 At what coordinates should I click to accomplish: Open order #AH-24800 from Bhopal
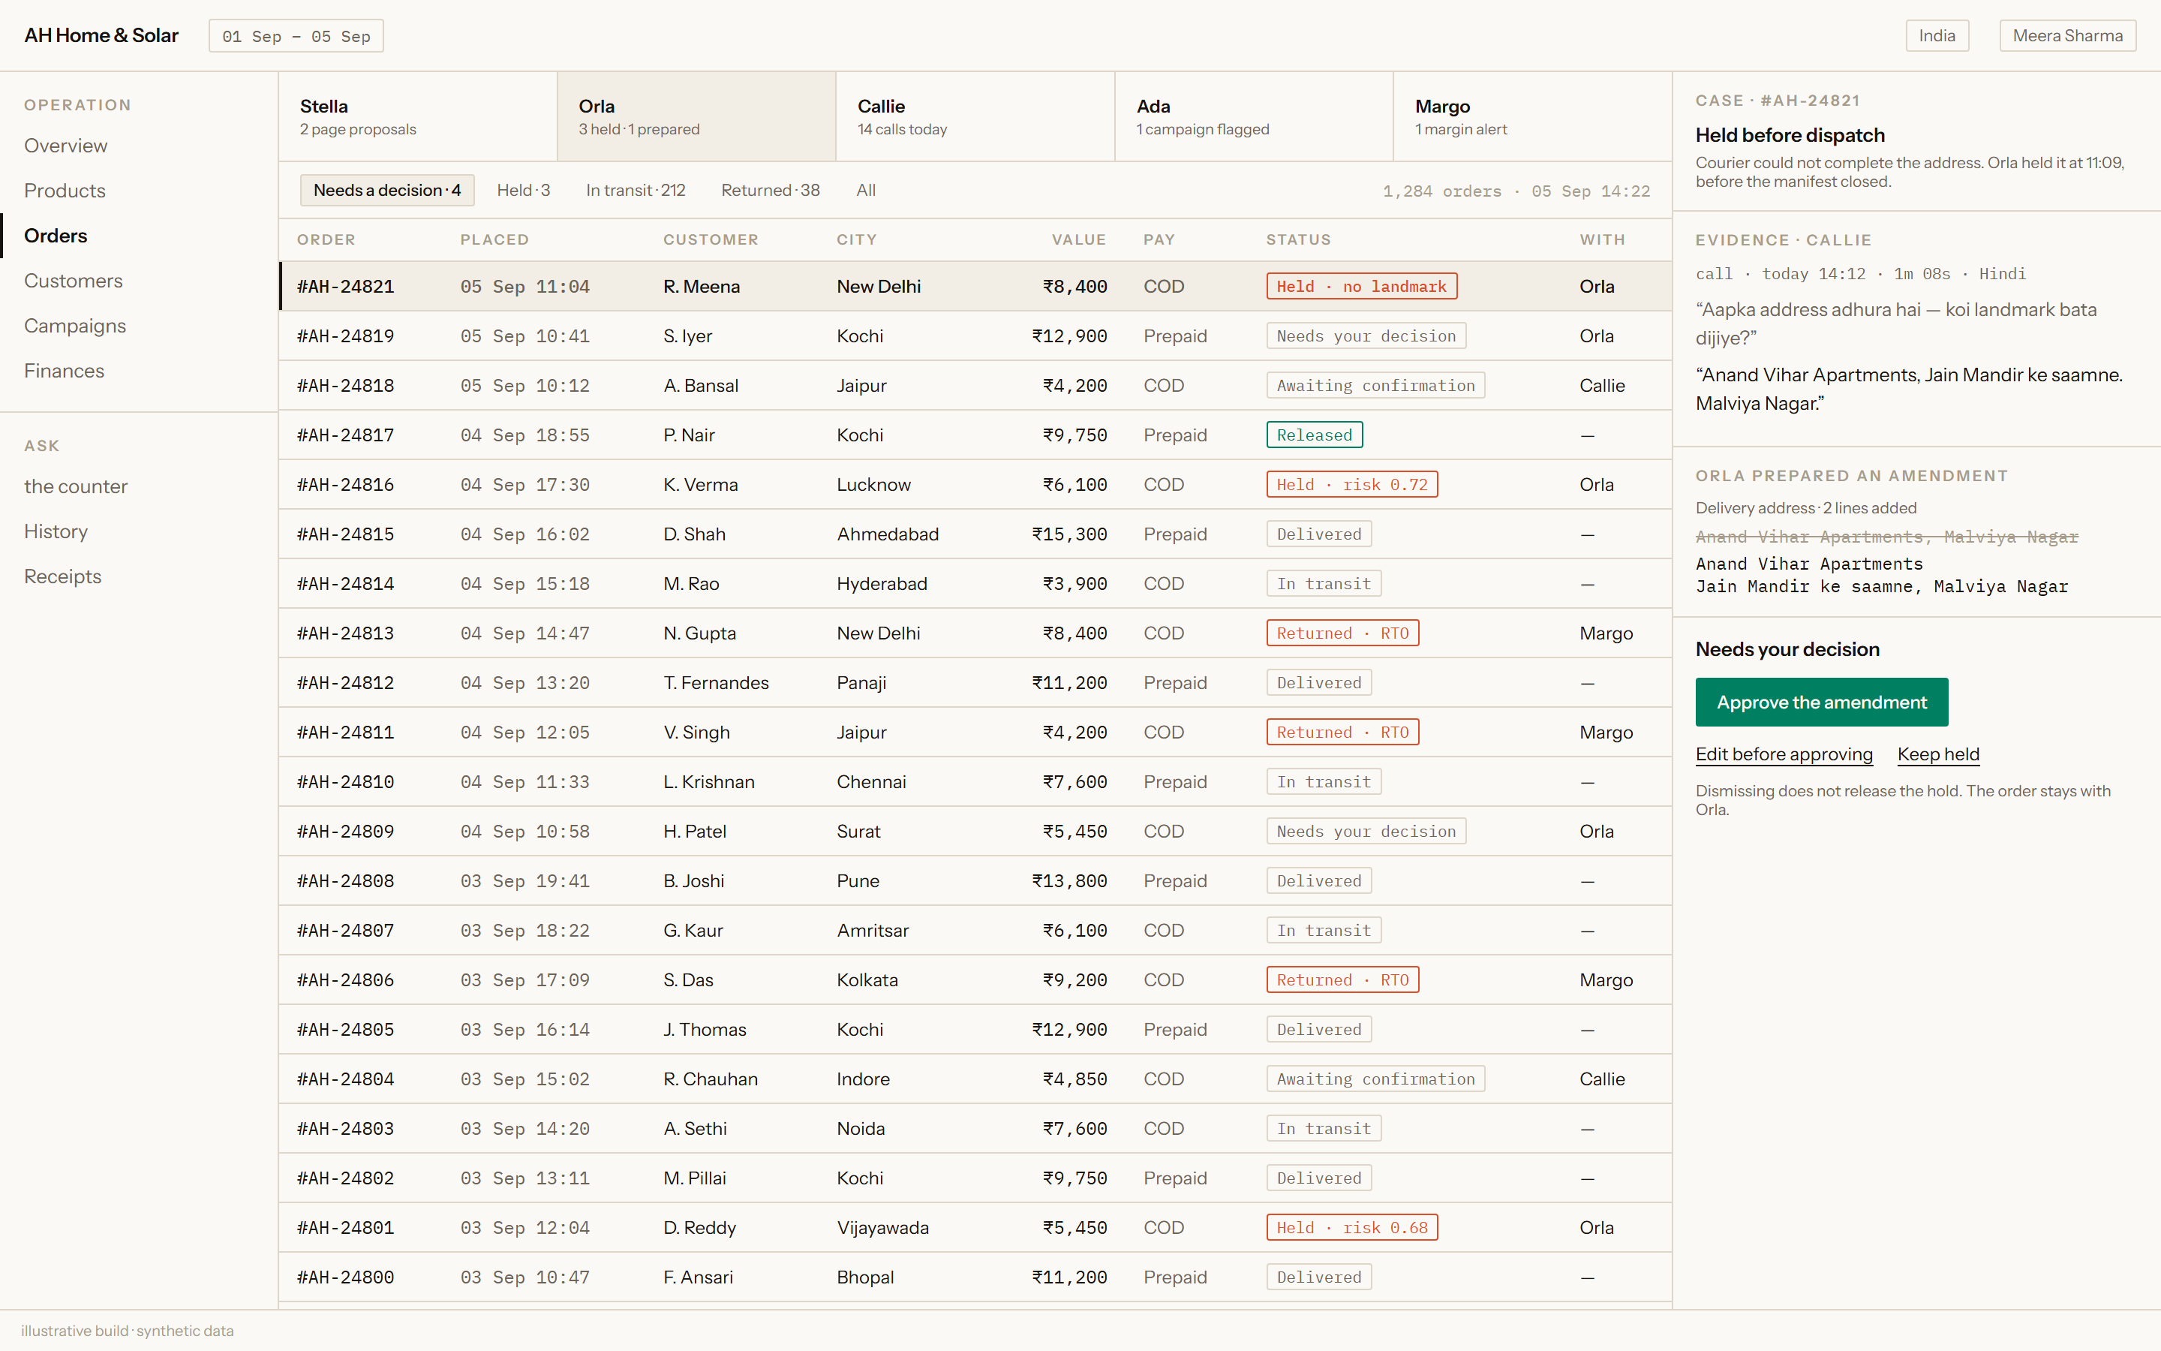pos(975,1277)
